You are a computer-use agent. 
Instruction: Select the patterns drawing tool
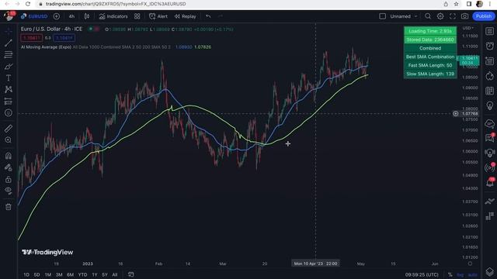pyautogui.click(x=9, y=90)
